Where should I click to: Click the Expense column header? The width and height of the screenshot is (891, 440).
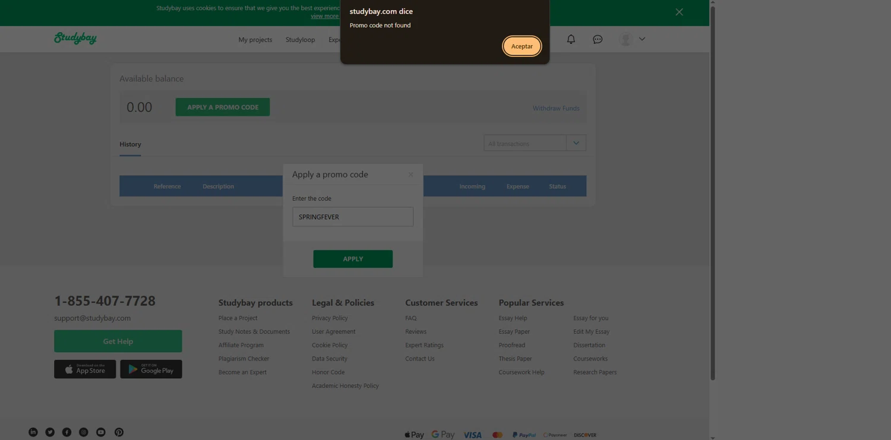(517, 186)
